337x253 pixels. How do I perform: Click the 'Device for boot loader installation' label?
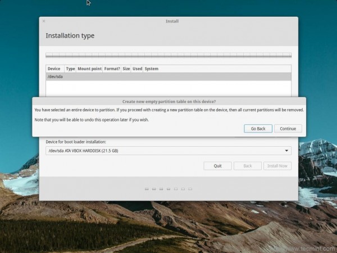point(76,142)
